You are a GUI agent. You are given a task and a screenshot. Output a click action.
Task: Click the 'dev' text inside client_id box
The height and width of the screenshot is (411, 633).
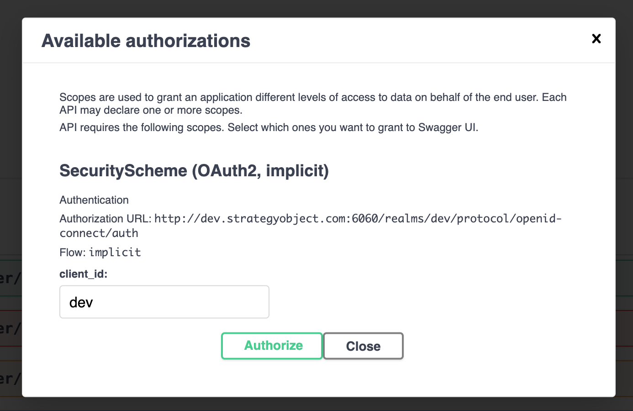(81, 302)
